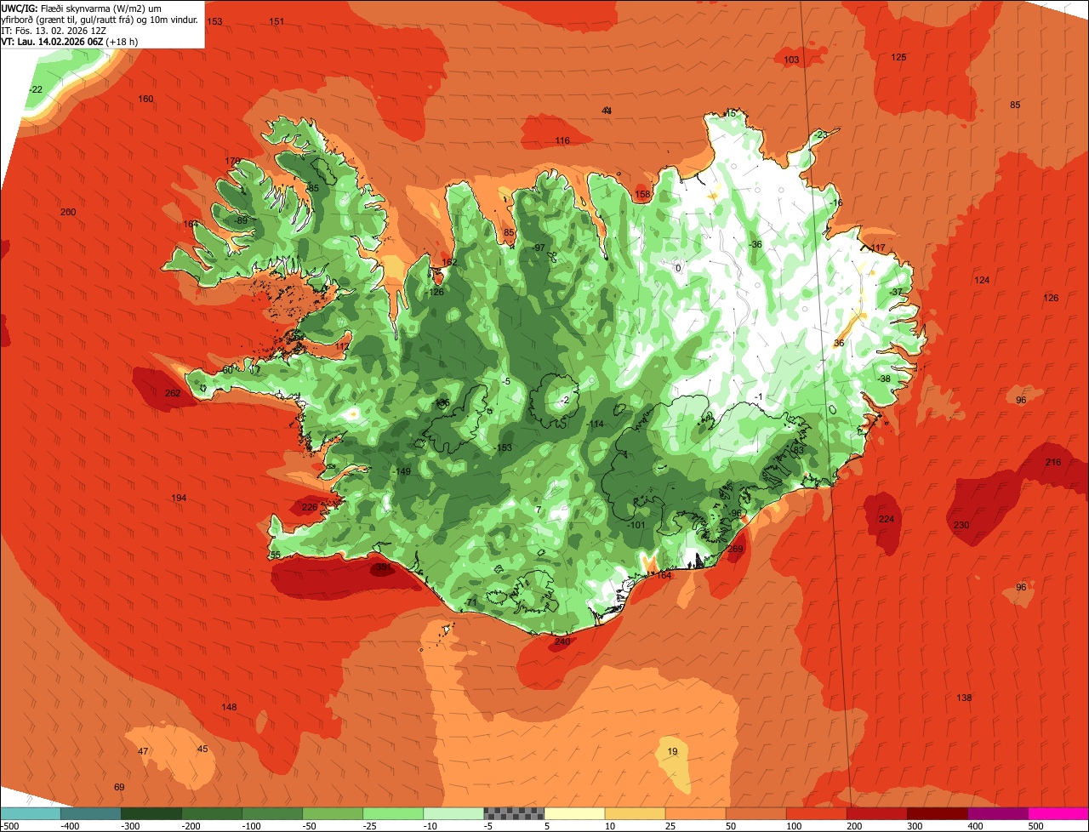Click the '148' value southwest of Iceland
1089x832 pixels.
click(229, 707)
